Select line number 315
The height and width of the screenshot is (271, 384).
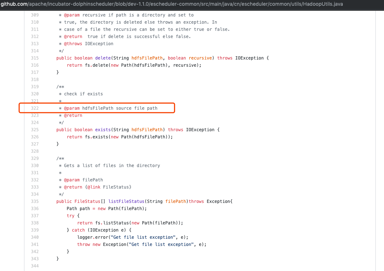[x=35, y=58]
